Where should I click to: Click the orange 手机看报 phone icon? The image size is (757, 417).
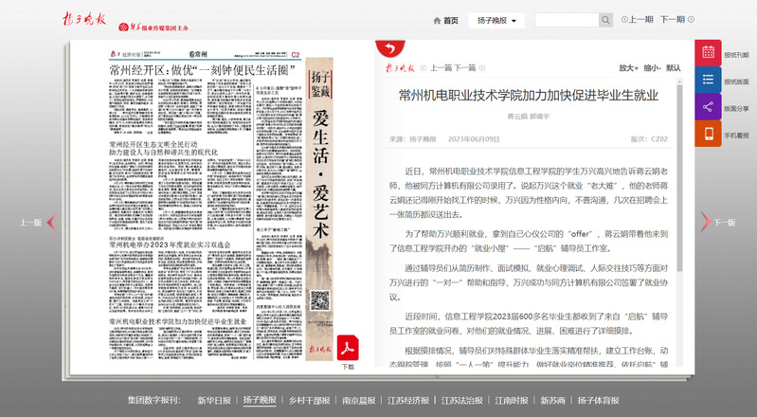pyautogui.click(x=708, y=135)
